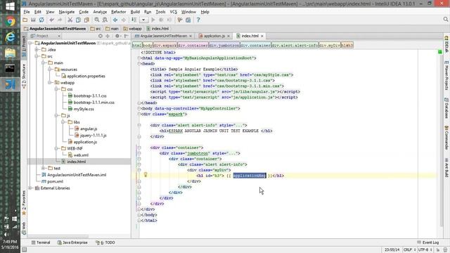Switch to application.js editor tab
This screenshot has width=450, height=253.
pyautogui.click(x=214, y=36)
